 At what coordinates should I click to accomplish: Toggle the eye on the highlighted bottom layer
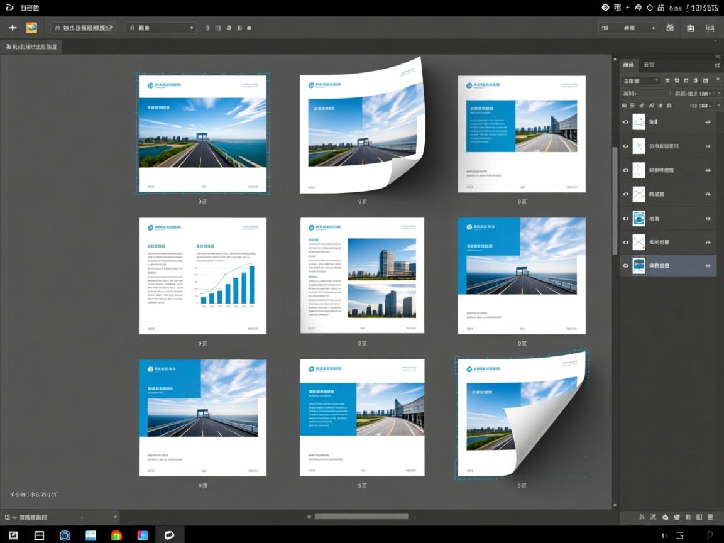click(x=625, y=266)
